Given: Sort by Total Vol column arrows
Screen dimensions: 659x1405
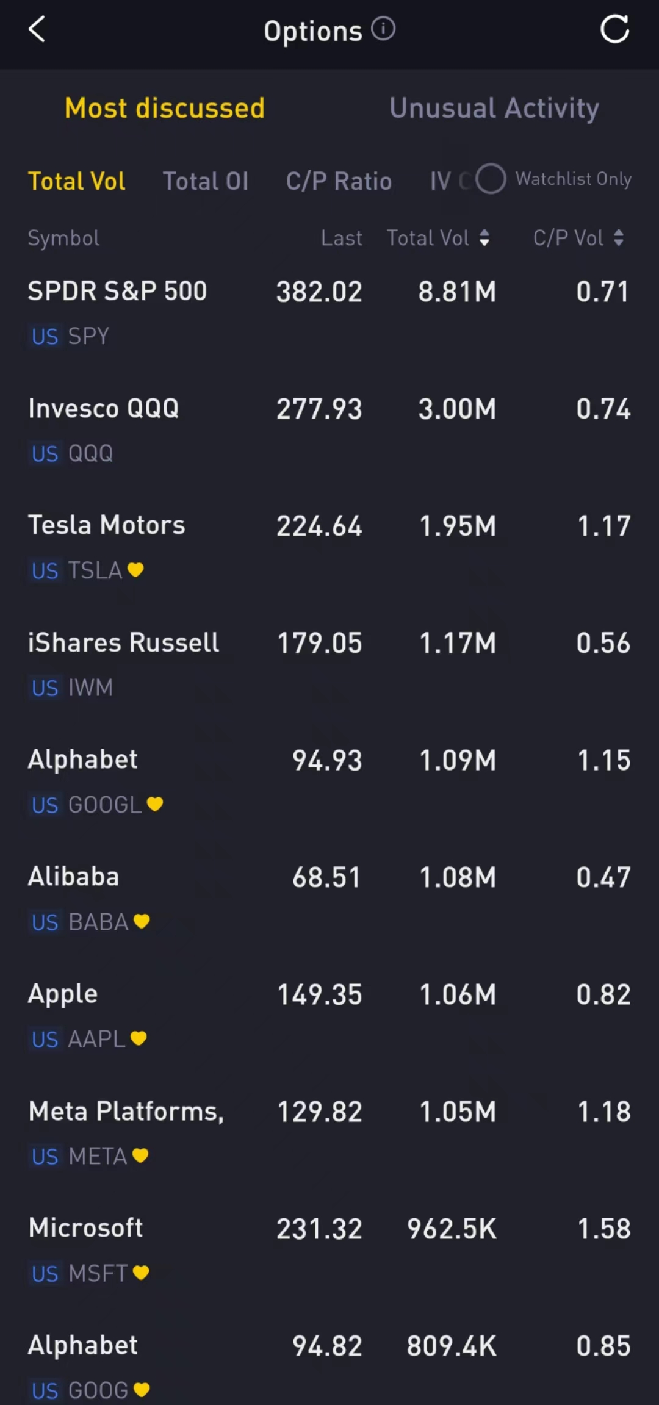Looking at the screenshot, I should (x=484, y=238).
